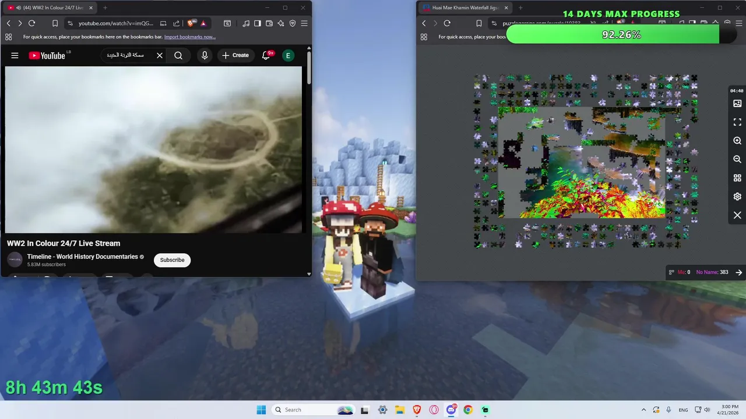The height and width of the screenshot is (419, 746).
Task: Open Discord from the taskbar
Action: click(451, 410)
